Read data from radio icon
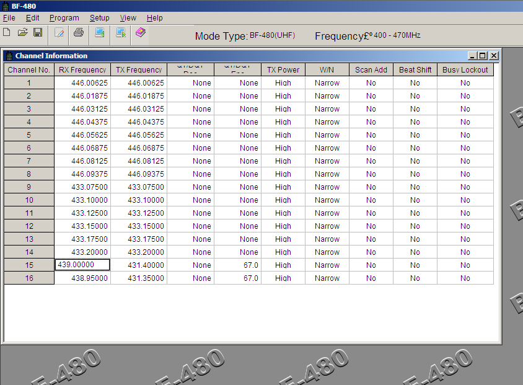523x385 pixels. point(99,33)
